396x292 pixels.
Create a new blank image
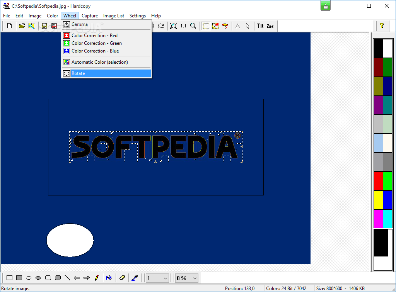[9, 26]
